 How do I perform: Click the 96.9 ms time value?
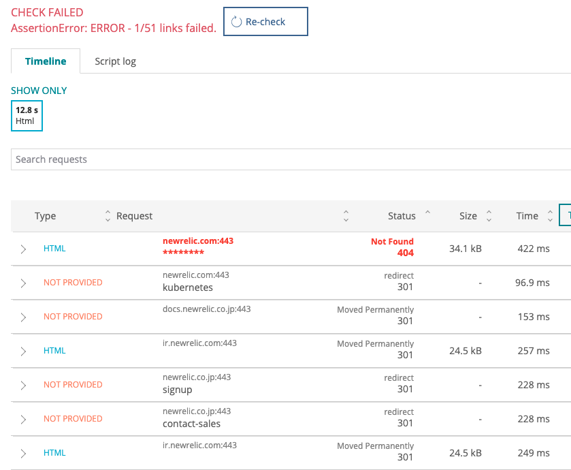532,283
